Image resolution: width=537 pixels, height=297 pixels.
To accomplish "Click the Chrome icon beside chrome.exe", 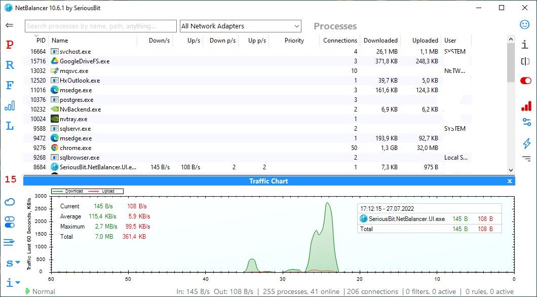I will [x=54, y=147].
